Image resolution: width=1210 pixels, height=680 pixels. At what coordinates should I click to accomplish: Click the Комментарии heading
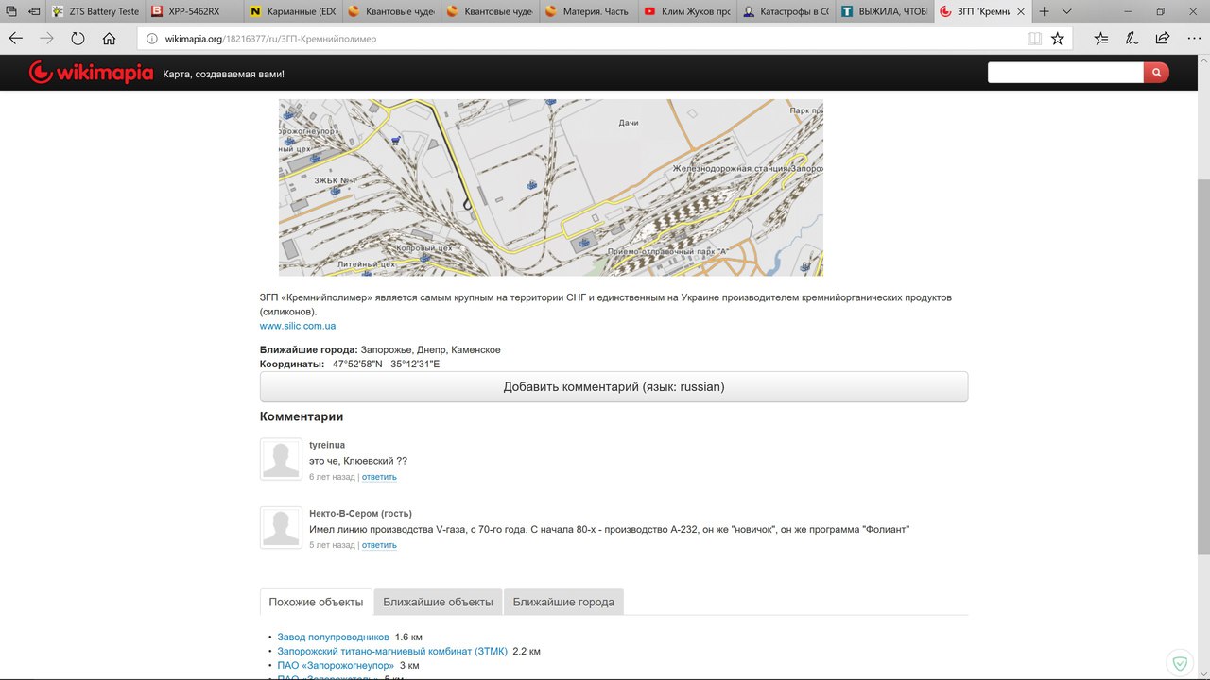tap(302, 416)
